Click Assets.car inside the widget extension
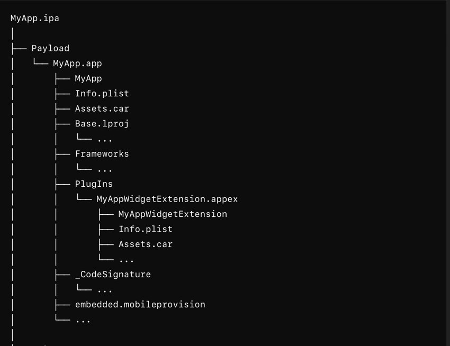This screenshot has height=346, width=450. 145,244
